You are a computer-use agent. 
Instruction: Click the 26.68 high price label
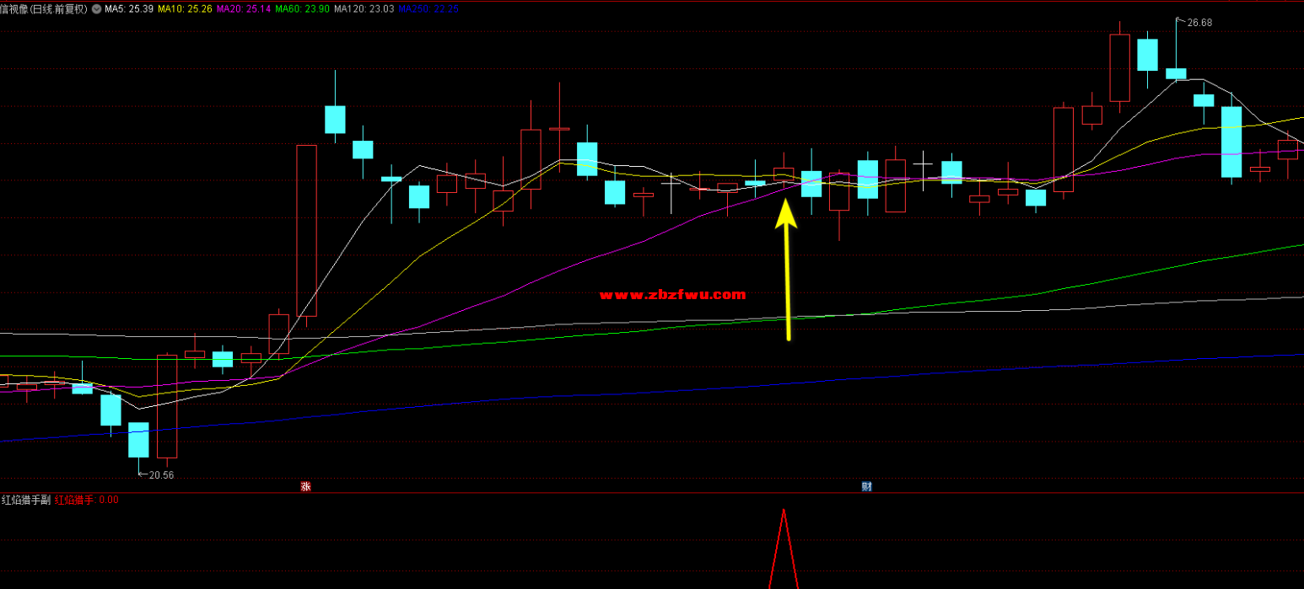1199,23
